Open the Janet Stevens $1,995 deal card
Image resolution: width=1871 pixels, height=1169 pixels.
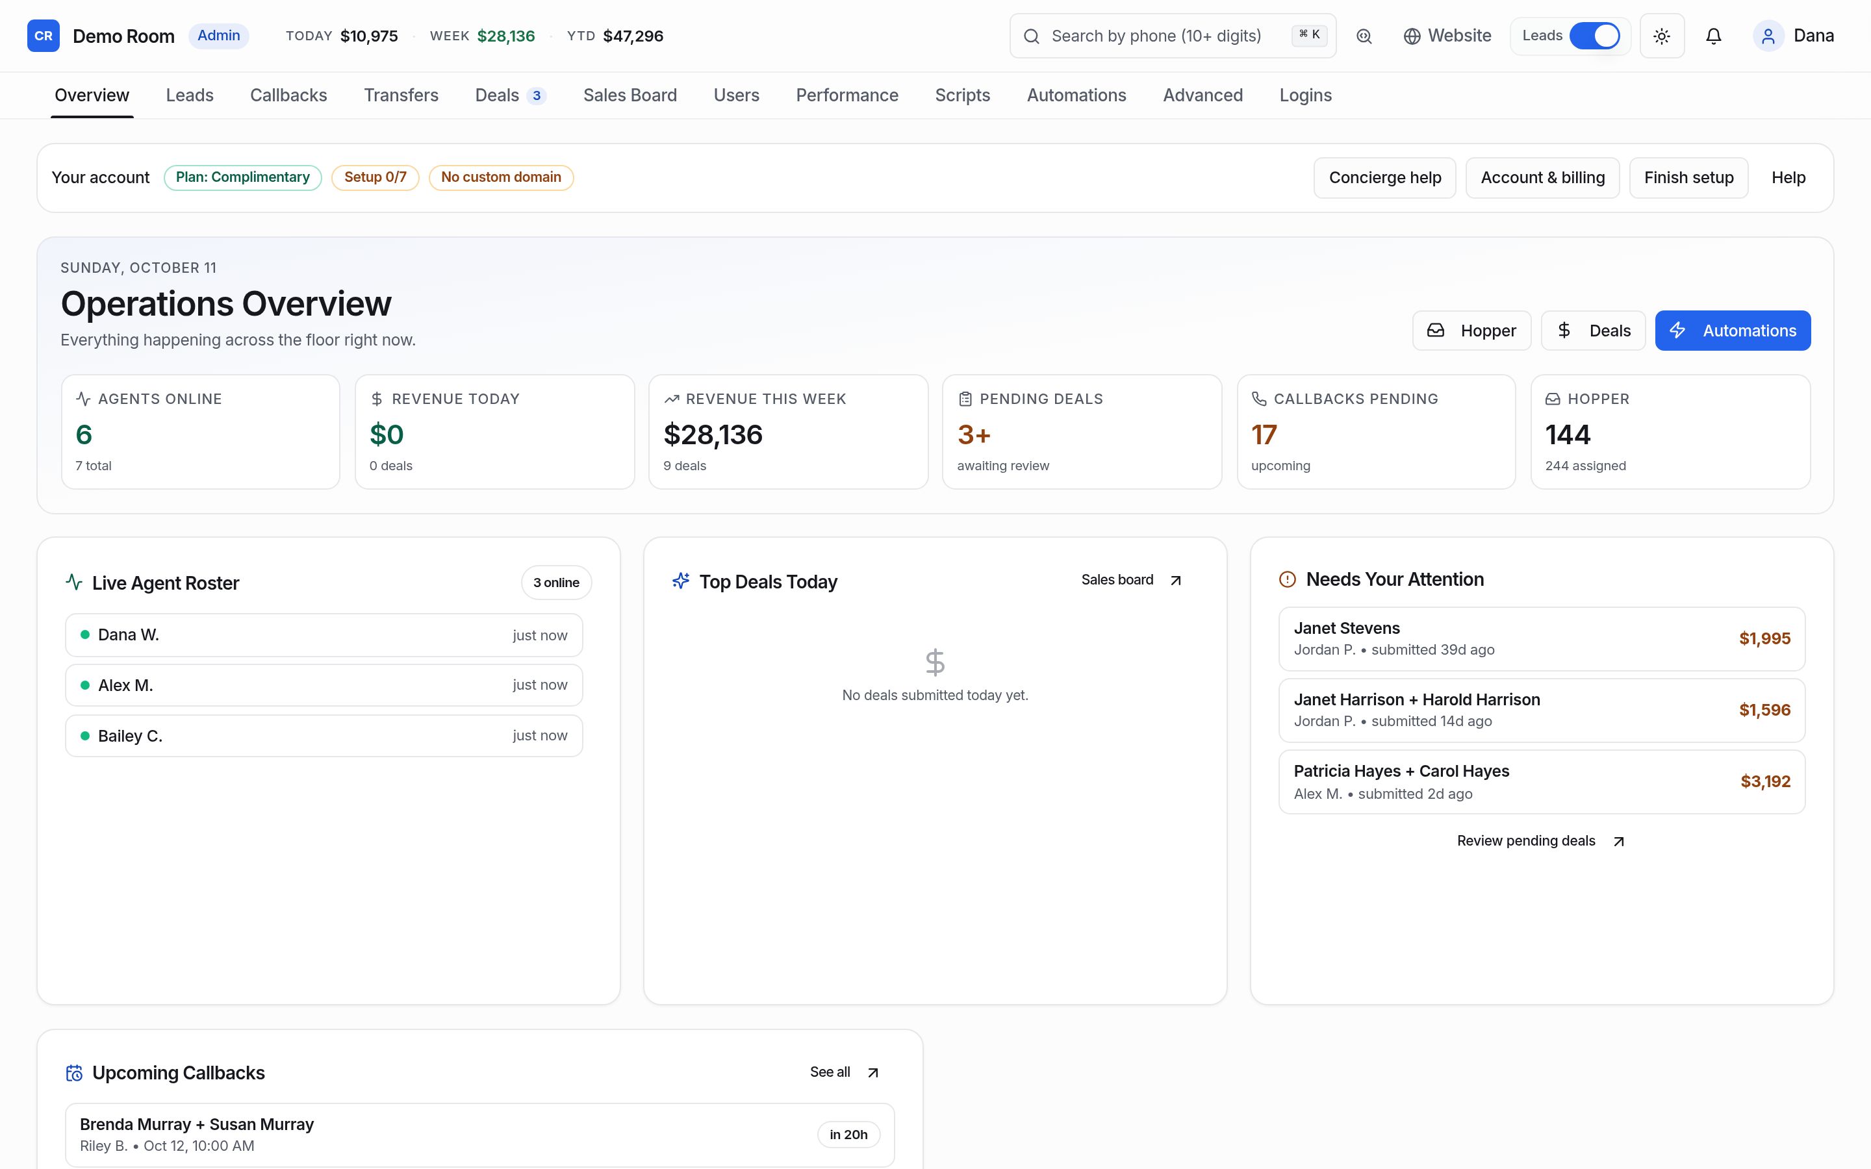pyautogui.click(x=1542, y=638)
